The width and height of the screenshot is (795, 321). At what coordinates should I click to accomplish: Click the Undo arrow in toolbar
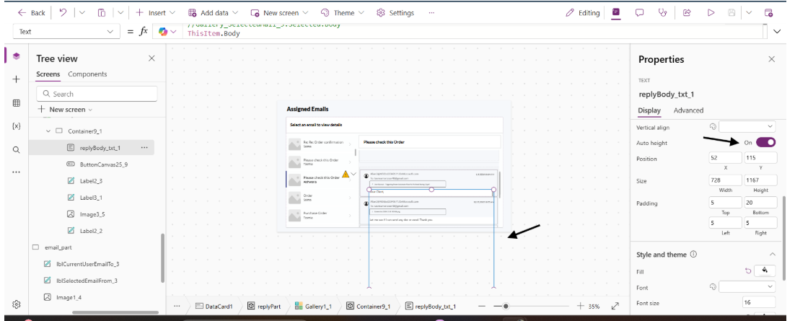62,13
